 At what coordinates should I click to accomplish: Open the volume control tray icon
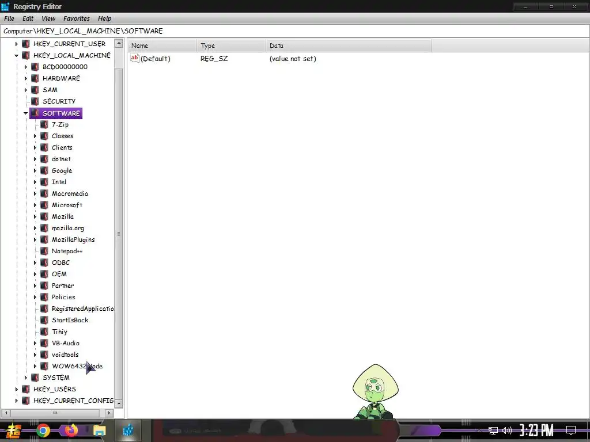pos(507,430)
